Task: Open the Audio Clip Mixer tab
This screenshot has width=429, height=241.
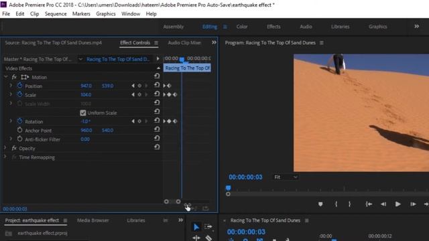Action: 184,43
